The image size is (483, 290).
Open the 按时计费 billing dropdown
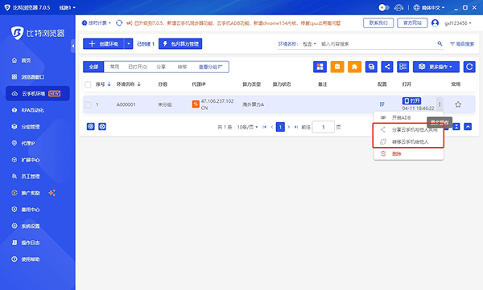pyautogui.click(x=97, y=23)
